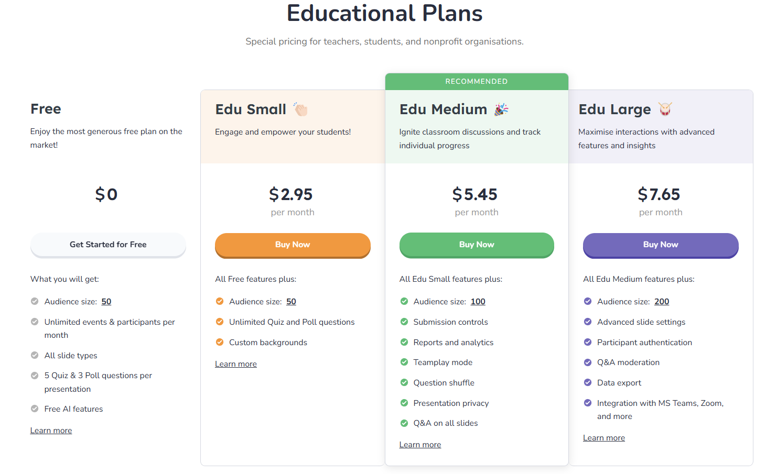This screenshot has height=474, width=766.
Task: Open Learn more link under Free plan
Action: pyautogui.click(x=51, y=431)
